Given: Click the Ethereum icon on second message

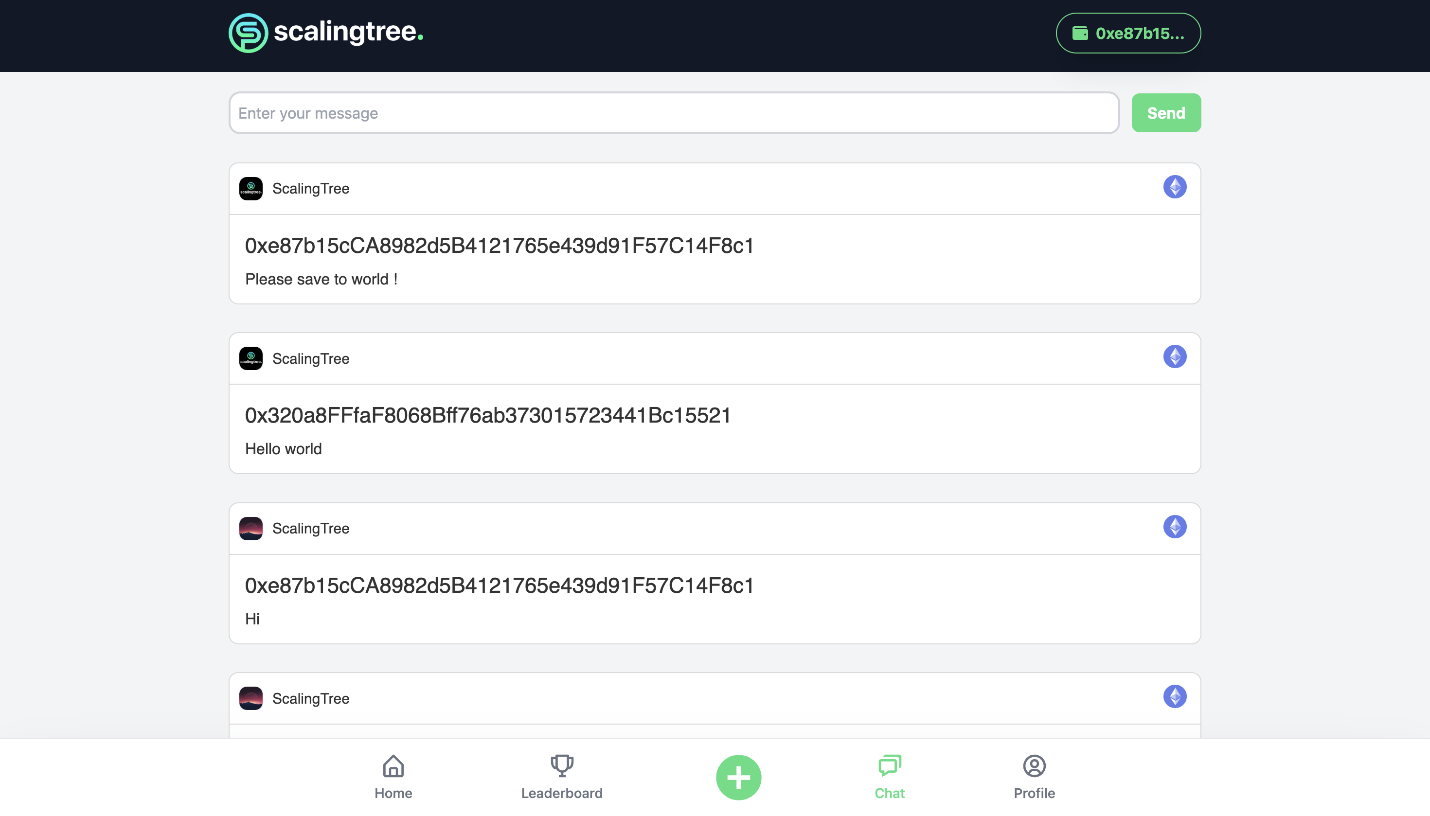Looking at the screenshot, I should pyautogui.click(x=1175, y=356).
